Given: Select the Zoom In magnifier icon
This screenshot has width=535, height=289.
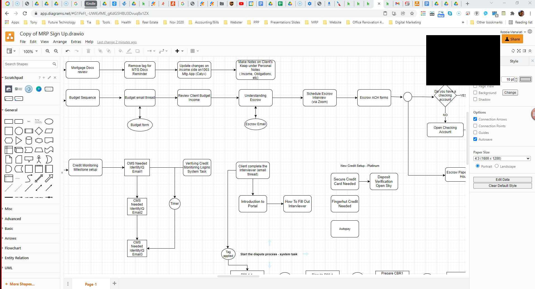Looking at the screenshot, I should click(x=48, y=51).
